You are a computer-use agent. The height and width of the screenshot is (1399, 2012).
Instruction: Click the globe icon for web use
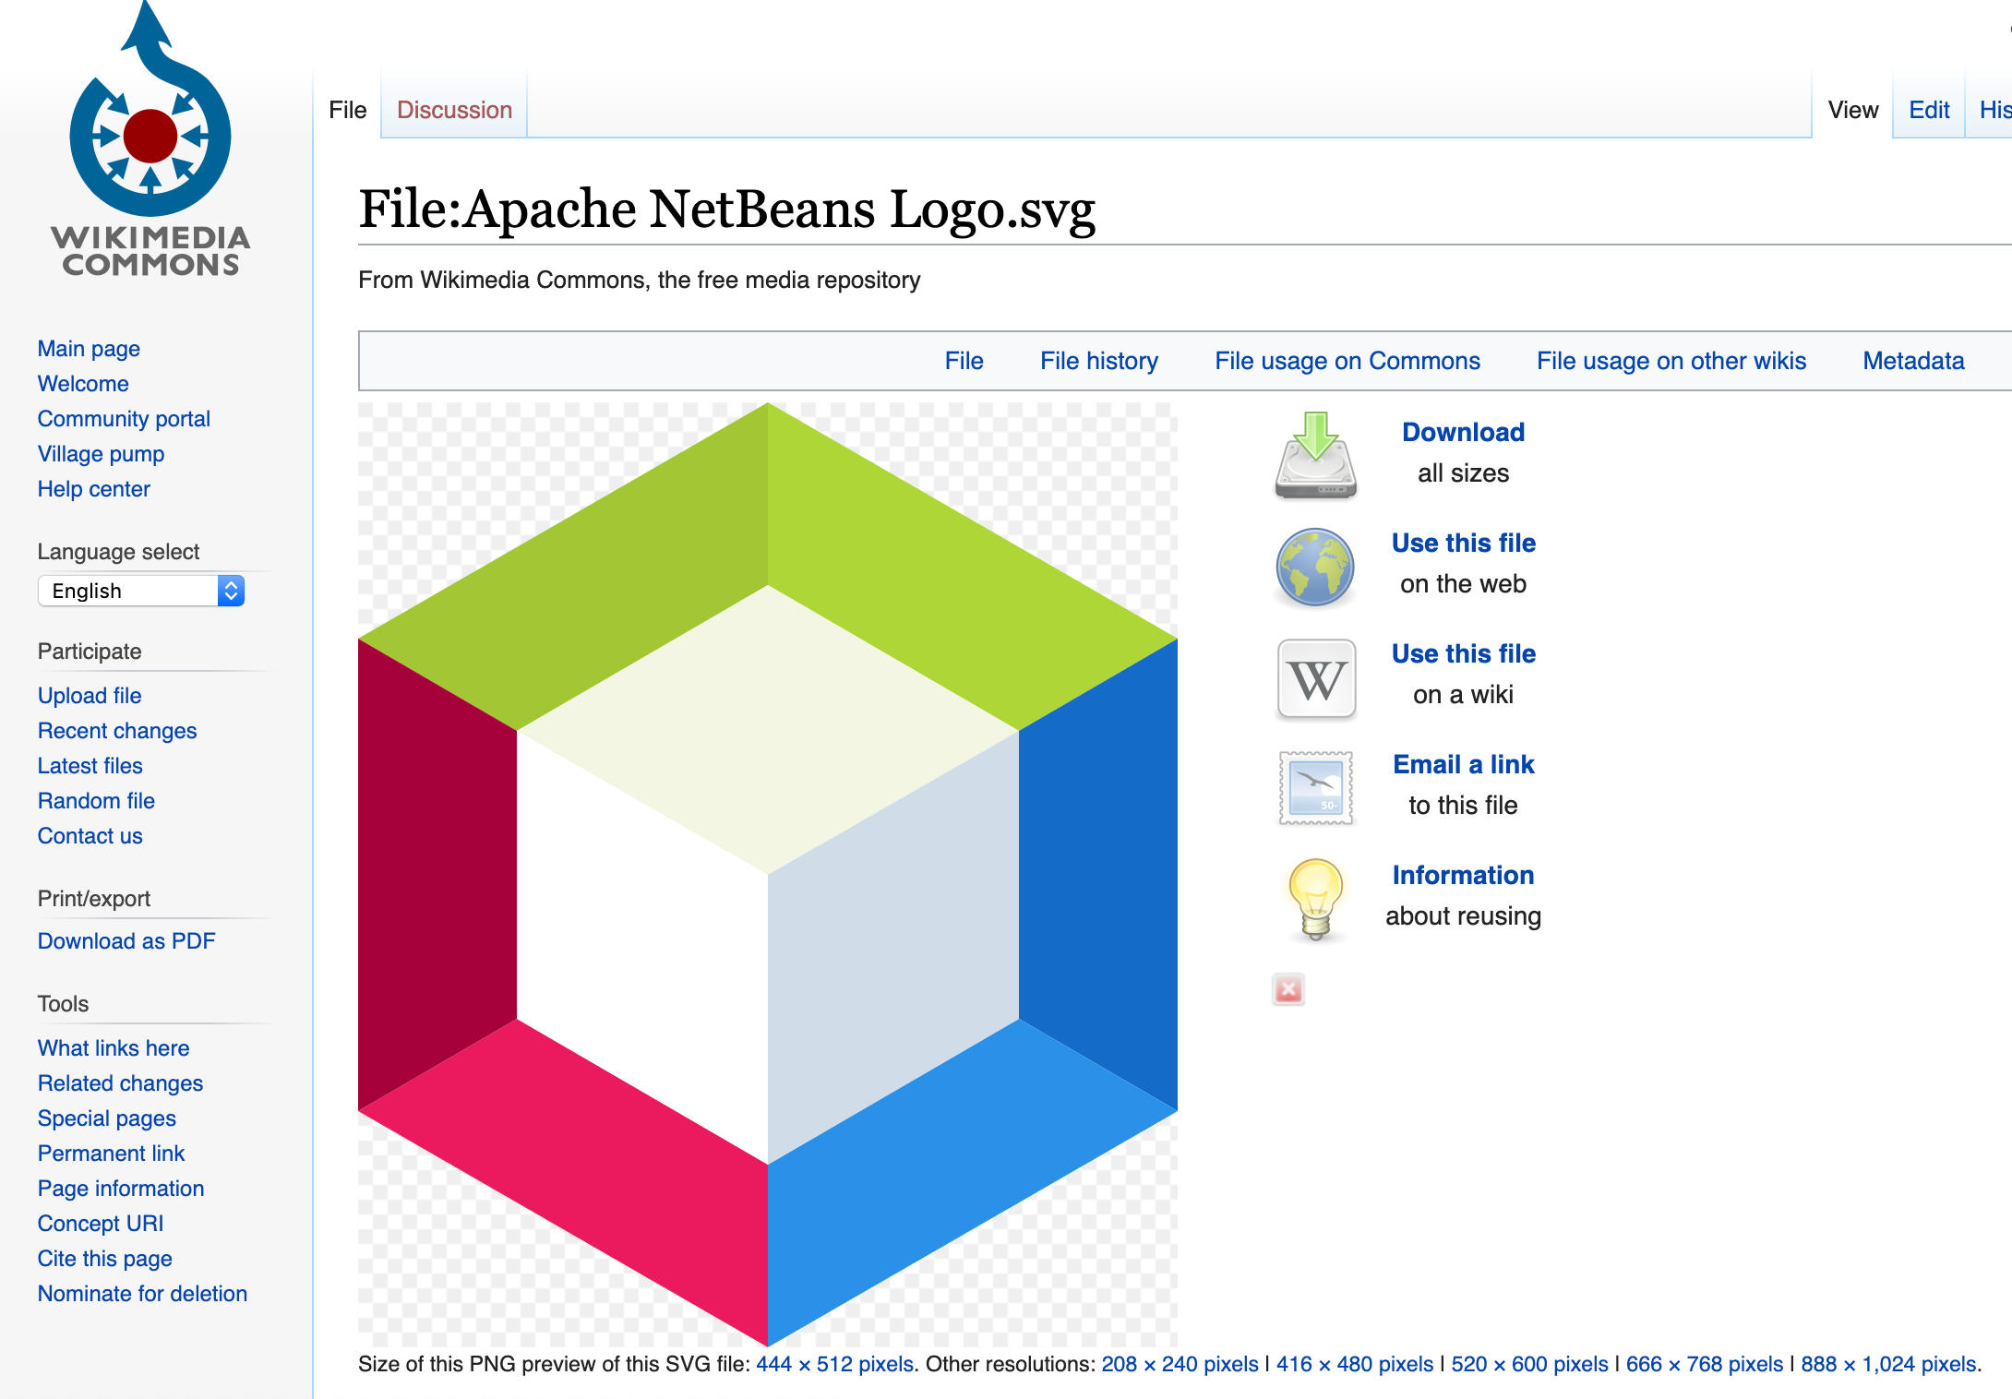click(x=1315, y=567)
